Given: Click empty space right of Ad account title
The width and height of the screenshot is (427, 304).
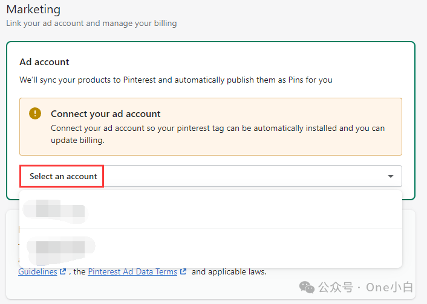Looking at the screenshot, I should [242, 62].
